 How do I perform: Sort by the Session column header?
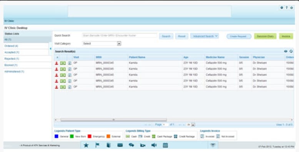(244, 57)
